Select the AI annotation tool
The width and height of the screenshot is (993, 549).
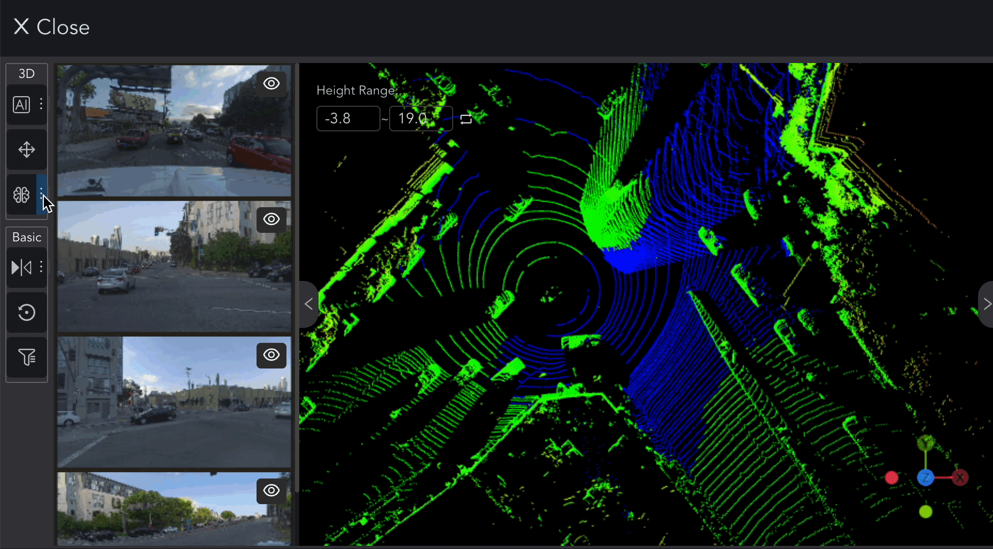point(21,105)
